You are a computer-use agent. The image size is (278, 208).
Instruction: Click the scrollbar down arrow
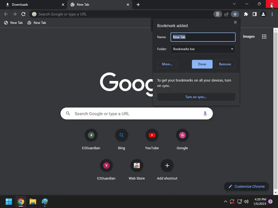click(276, 193)
